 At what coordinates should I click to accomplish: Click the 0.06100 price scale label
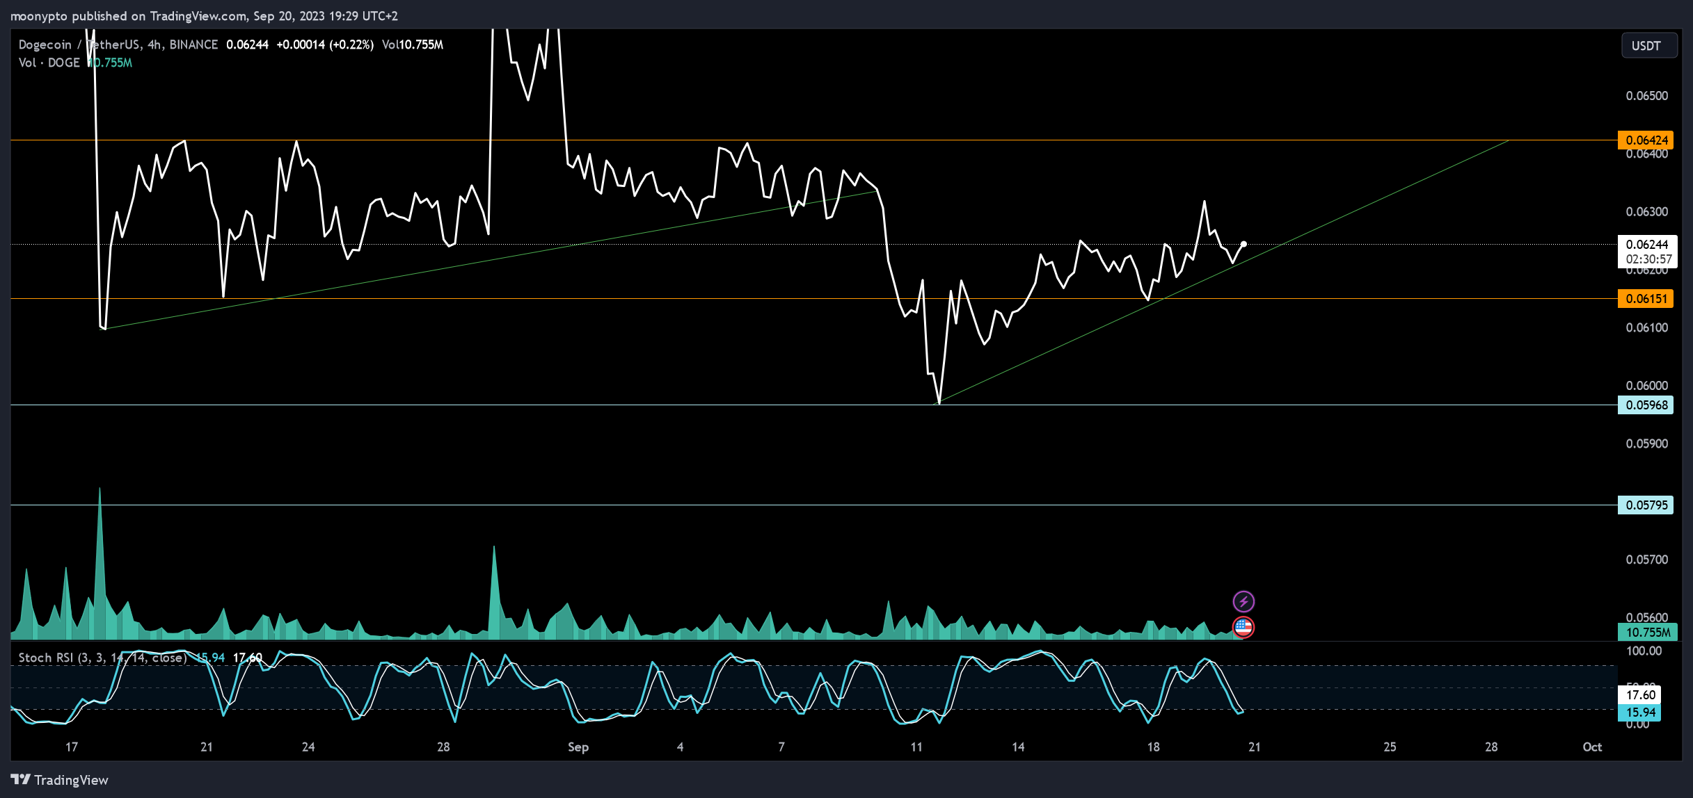click(1646, 327)
